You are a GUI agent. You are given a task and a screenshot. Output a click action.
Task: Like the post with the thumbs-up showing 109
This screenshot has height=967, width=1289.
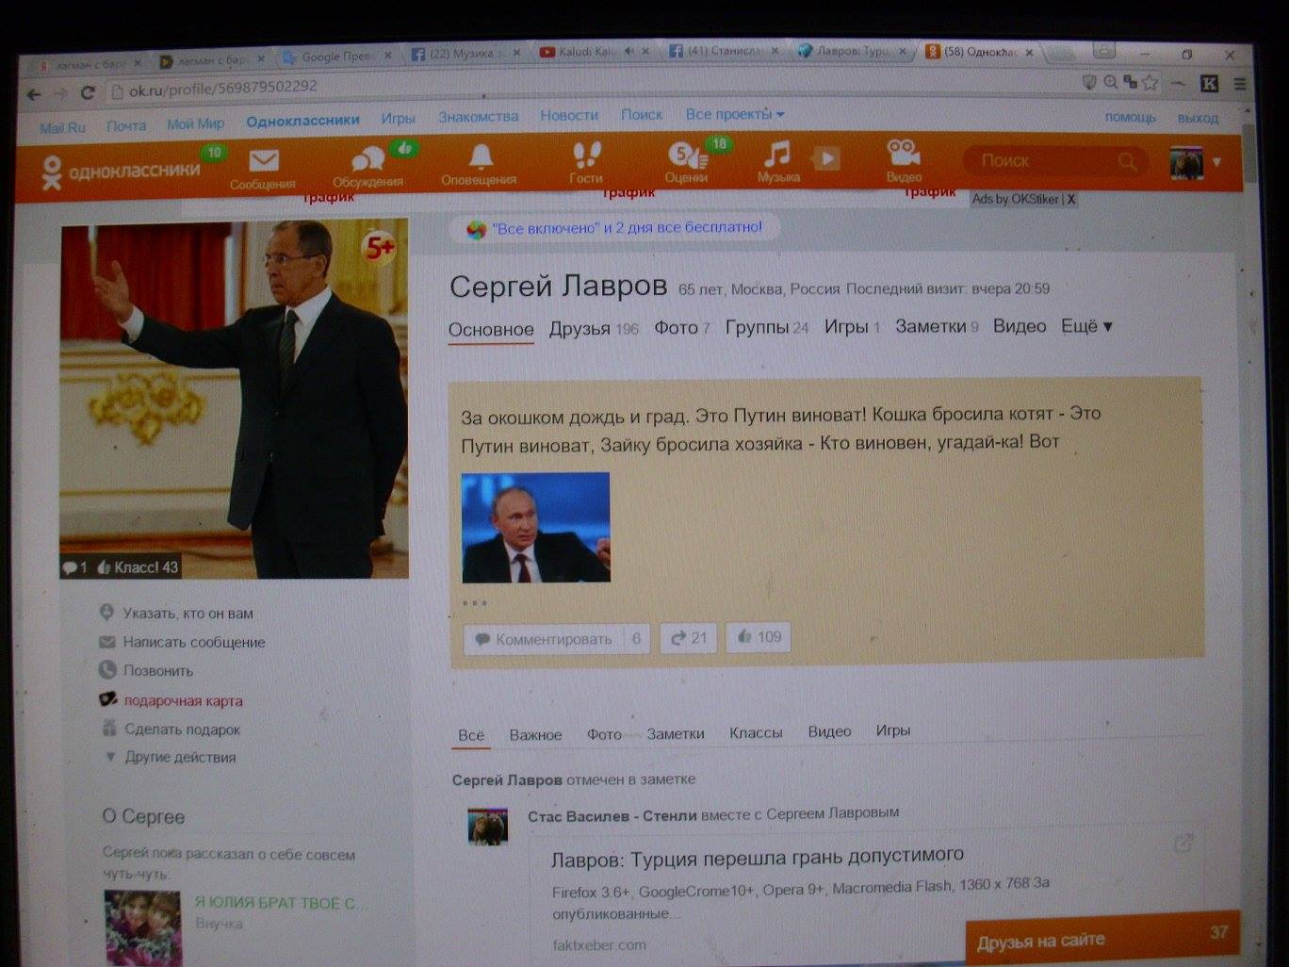click(759, 637)
